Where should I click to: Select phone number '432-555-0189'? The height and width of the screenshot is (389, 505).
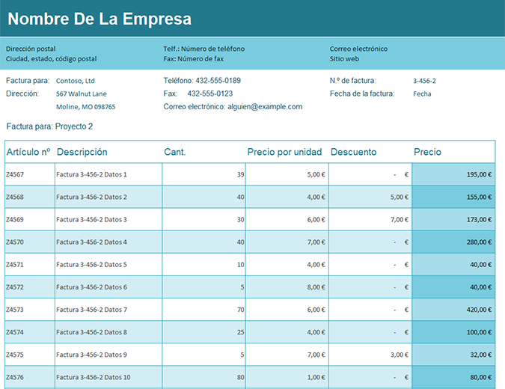[x=218, y=81]
